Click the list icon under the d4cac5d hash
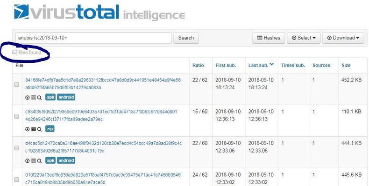369x186 pixels. pyautogui.click(x=34, y=160)
